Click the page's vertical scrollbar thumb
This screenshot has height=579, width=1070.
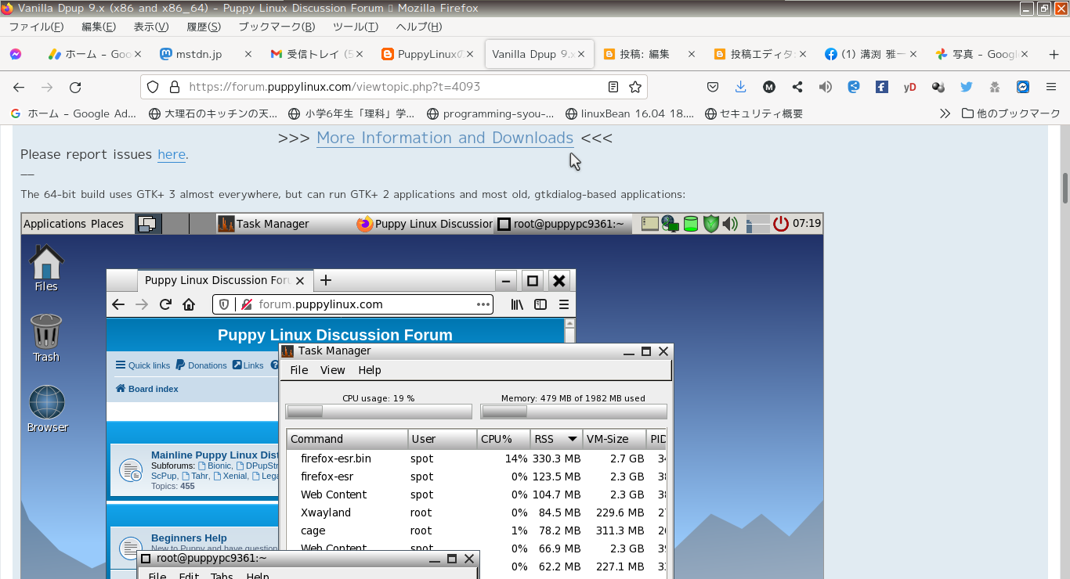[1065, 188]
